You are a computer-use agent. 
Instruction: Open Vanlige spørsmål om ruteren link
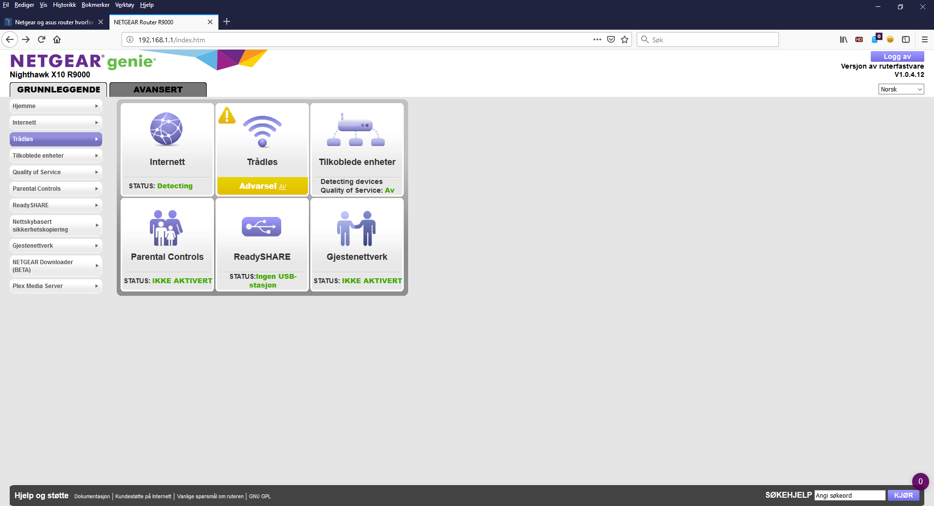tap(210, 496)
